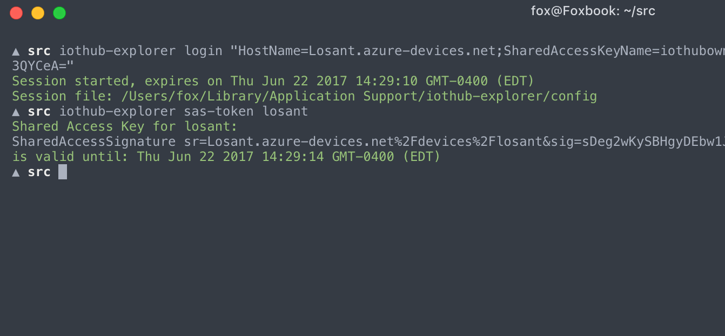The image size is (725, 336).
Task: Click "iothub-explorer" in the login command
Action: coord(117,51)
